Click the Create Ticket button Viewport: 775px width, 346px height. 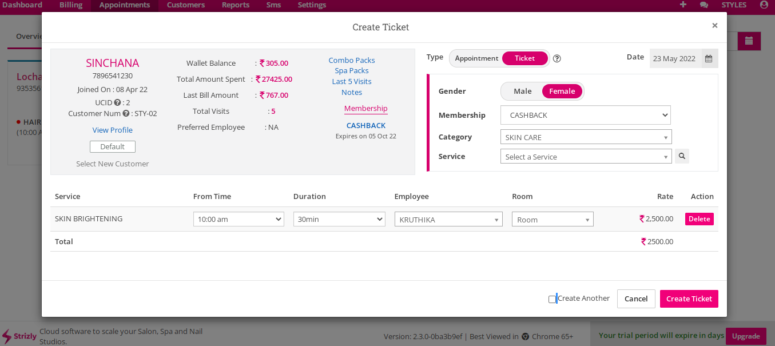[689, 299]
